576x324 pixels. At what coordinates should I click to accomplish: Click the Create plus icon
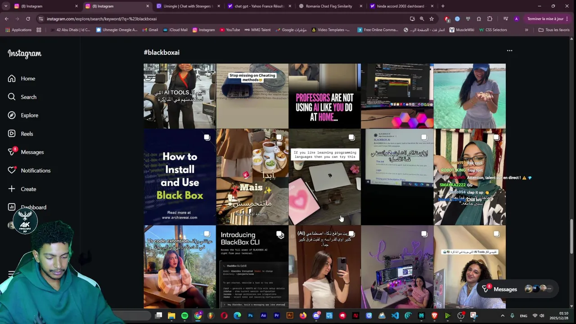(x=12, y=189)
